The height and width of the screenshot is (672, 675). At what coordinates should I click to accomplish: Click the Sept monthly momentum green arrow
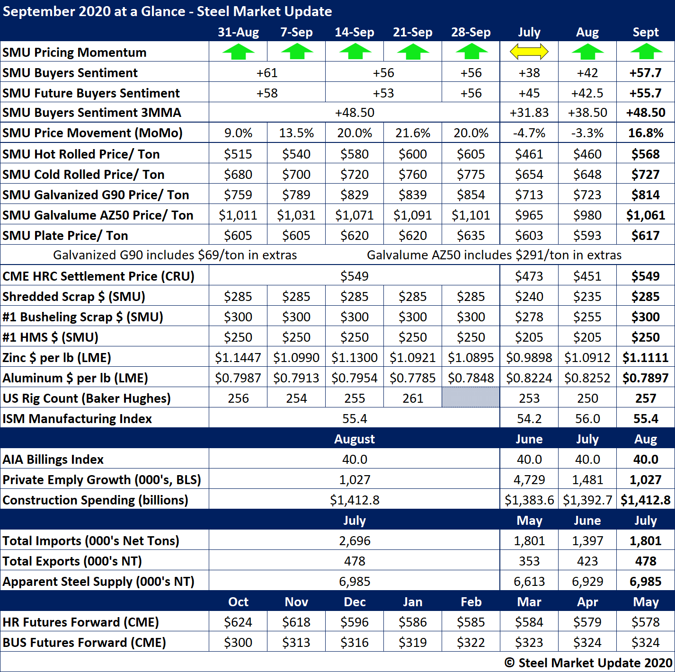[x=646, y=52]
